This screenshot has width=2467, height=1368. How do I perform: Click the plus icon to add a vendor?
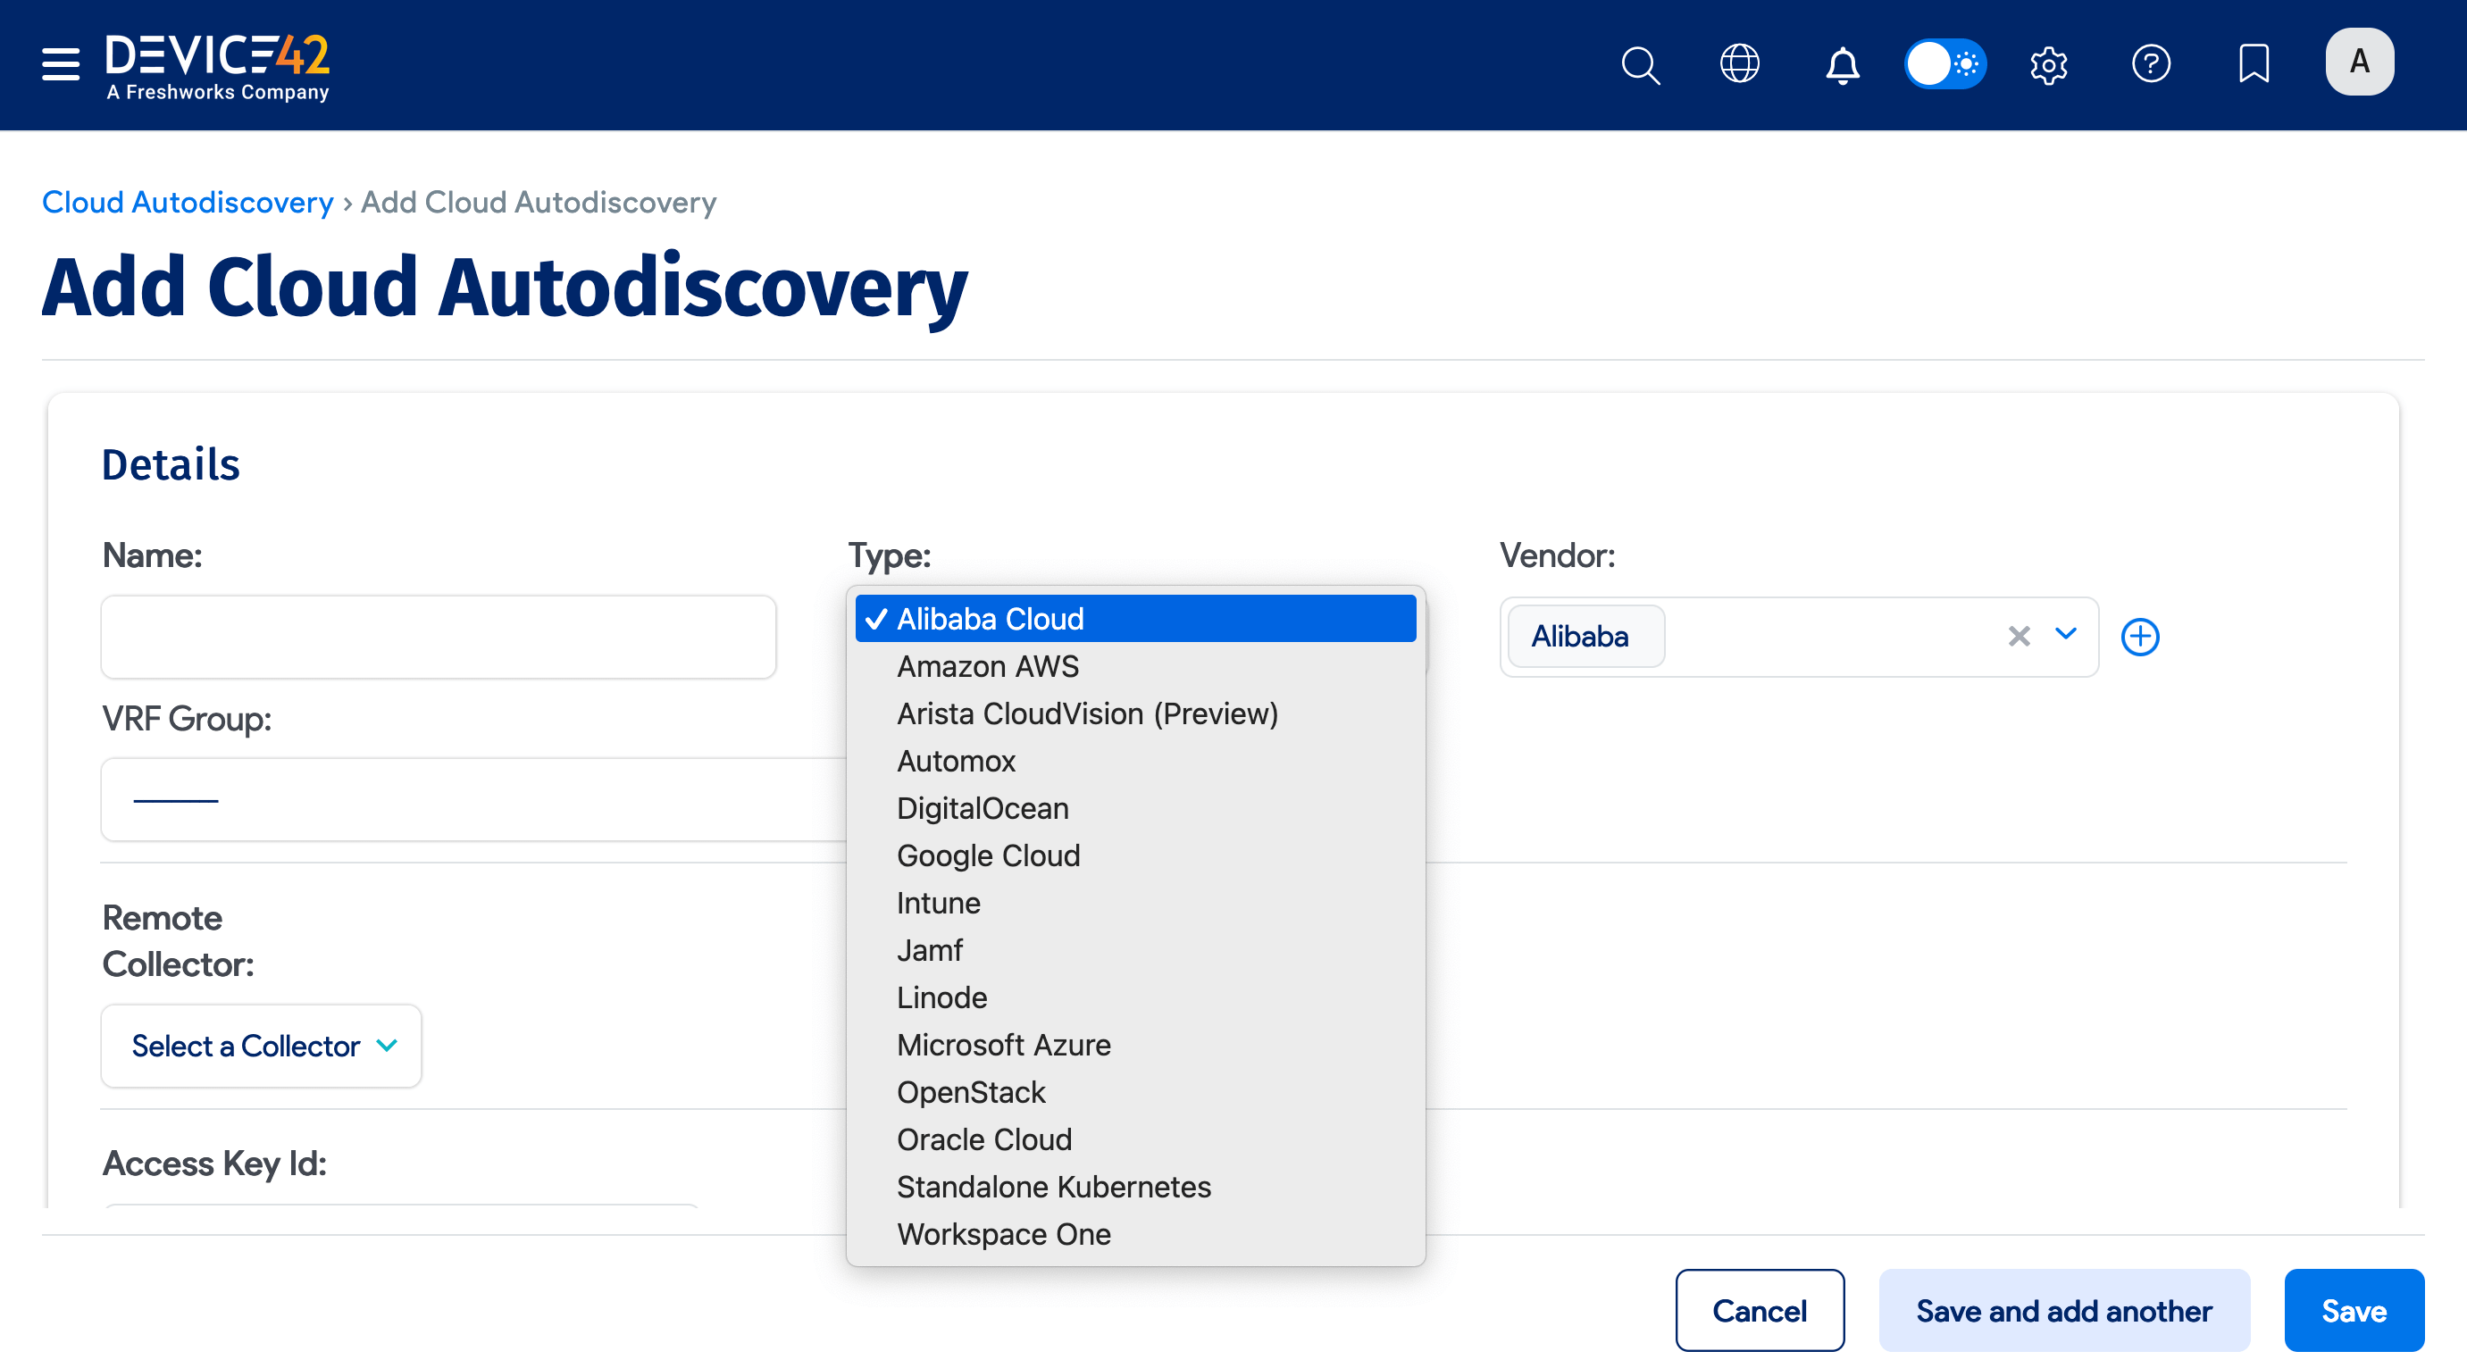pyautogui.click(x=2140, y=636)
